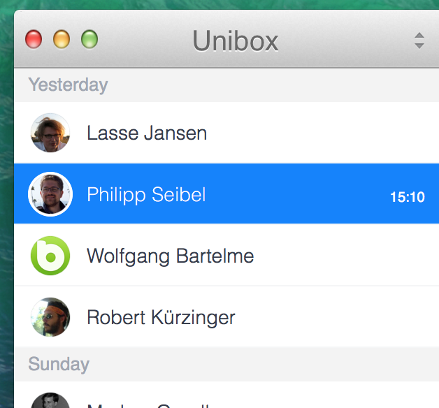Click Lasse Jansen's profile photo
439x408 pixels.
pos(50,133)
